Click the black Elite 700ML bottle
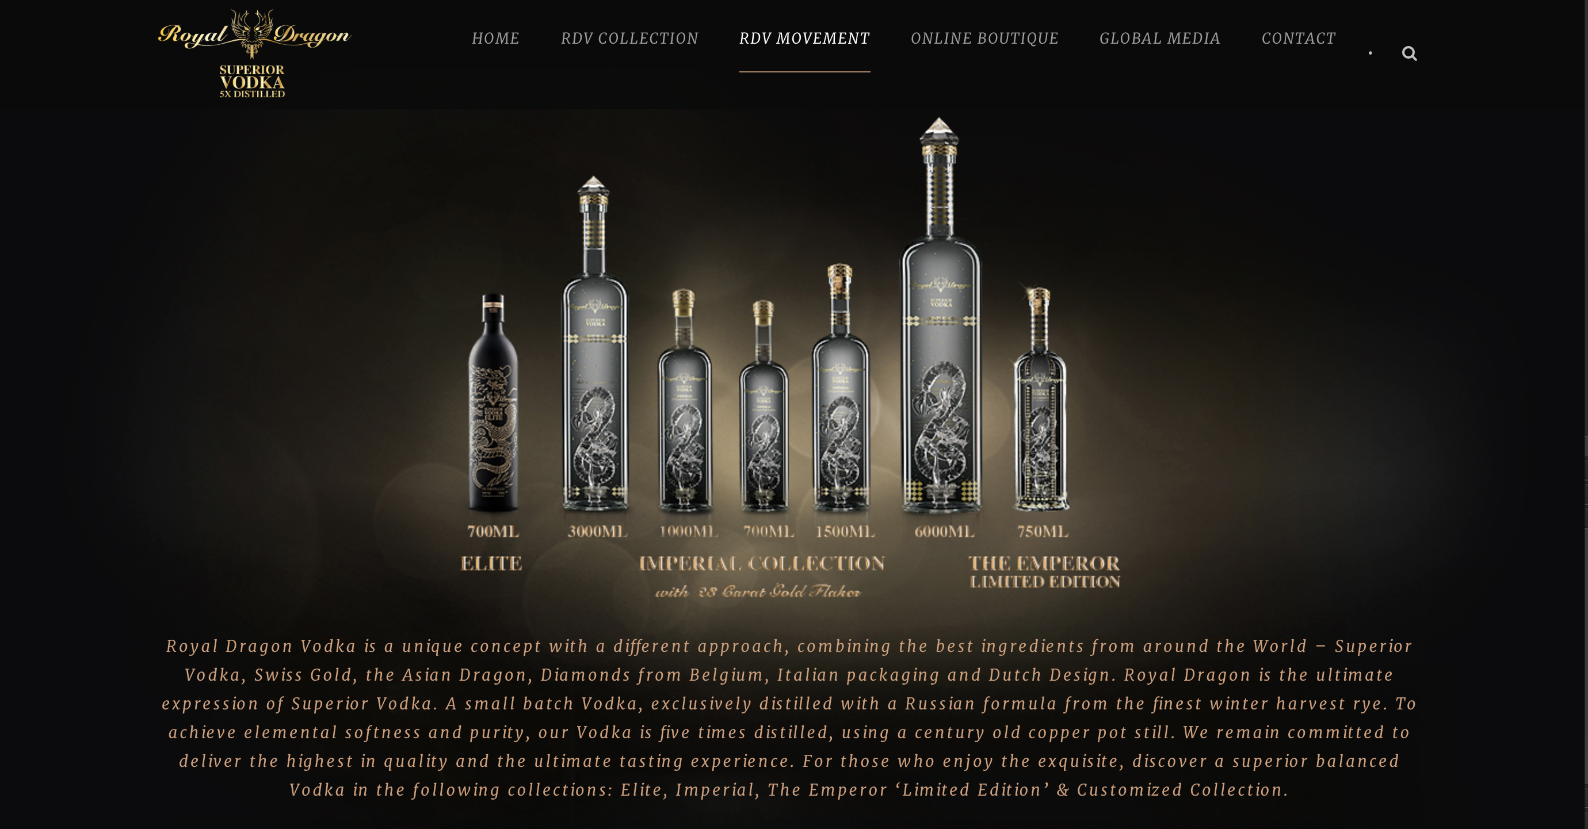Screen dimensions: 1588x829 [x=493, y=403]
